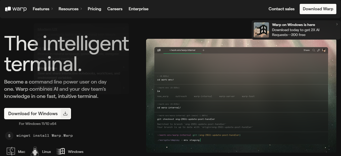Add a new terminal tab with plus icon
Viewport: 341px width, 156px height.
(203, 50)
